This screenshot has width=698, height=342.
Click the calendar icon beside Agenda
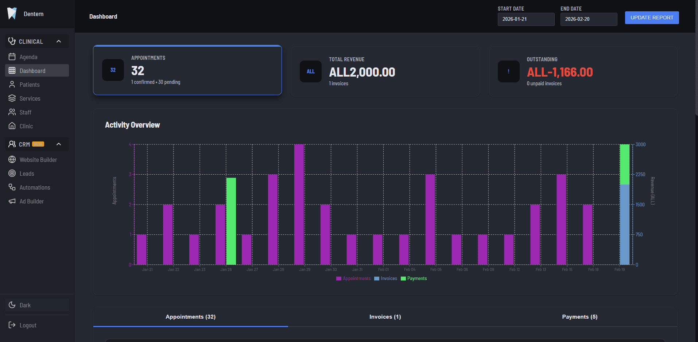pyautogui.click(x=12, y=57)
